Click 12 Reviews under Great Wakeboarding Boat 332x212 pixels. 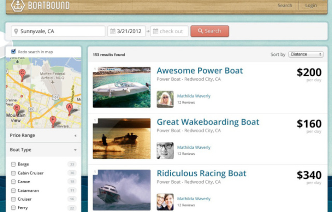coord(186,154)
